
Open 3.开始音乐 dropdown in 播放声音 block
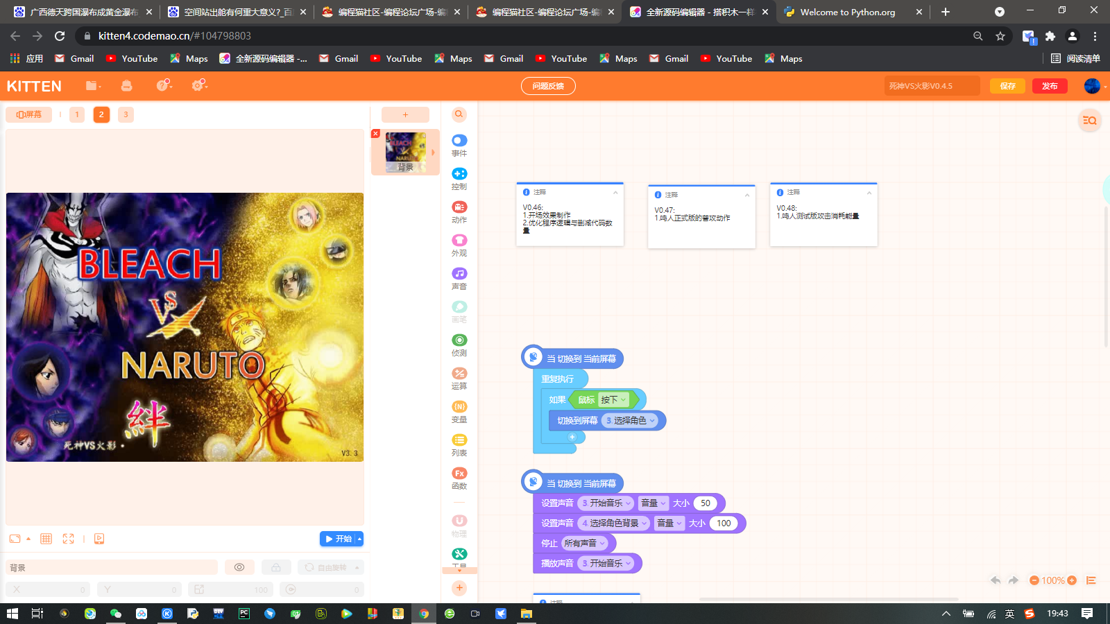(606, 564)
